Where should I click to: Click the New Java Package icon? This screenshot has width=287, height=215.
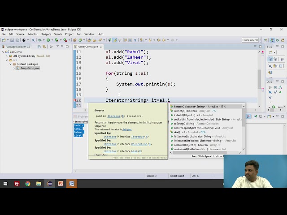pos(75,40)
